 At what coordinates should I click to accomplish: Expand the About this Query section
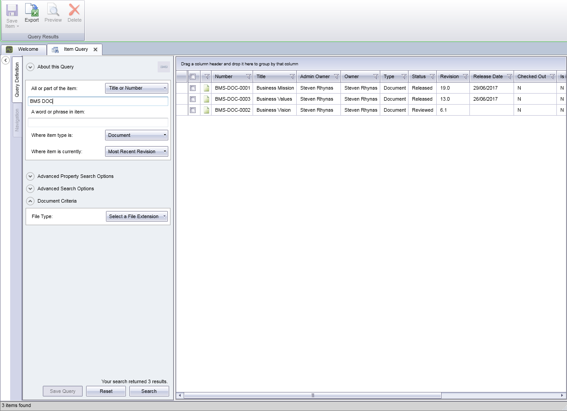30,67
